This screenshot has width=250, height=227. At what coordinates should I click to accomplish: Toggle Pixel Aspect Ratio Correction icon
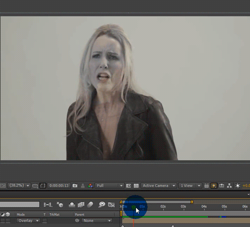[x=206, y=185]
